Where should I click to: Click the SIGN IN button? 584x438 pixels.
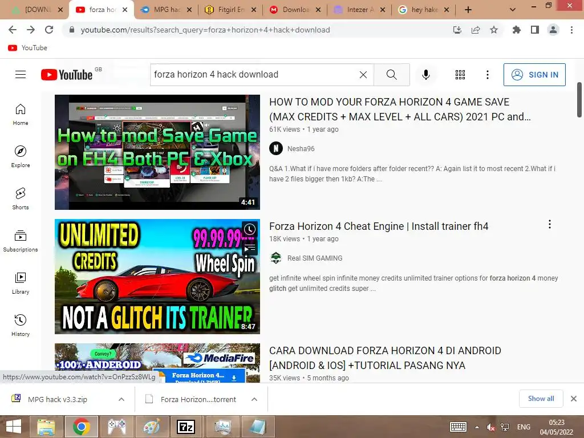[x=534, y=75]
